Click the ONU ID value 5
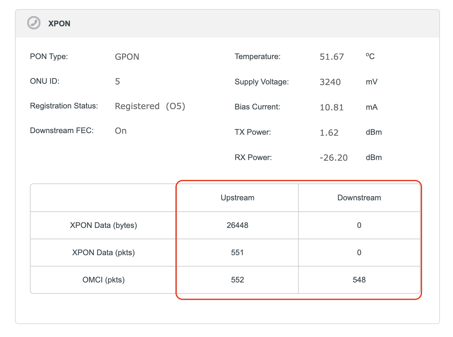 click(117, 81)
